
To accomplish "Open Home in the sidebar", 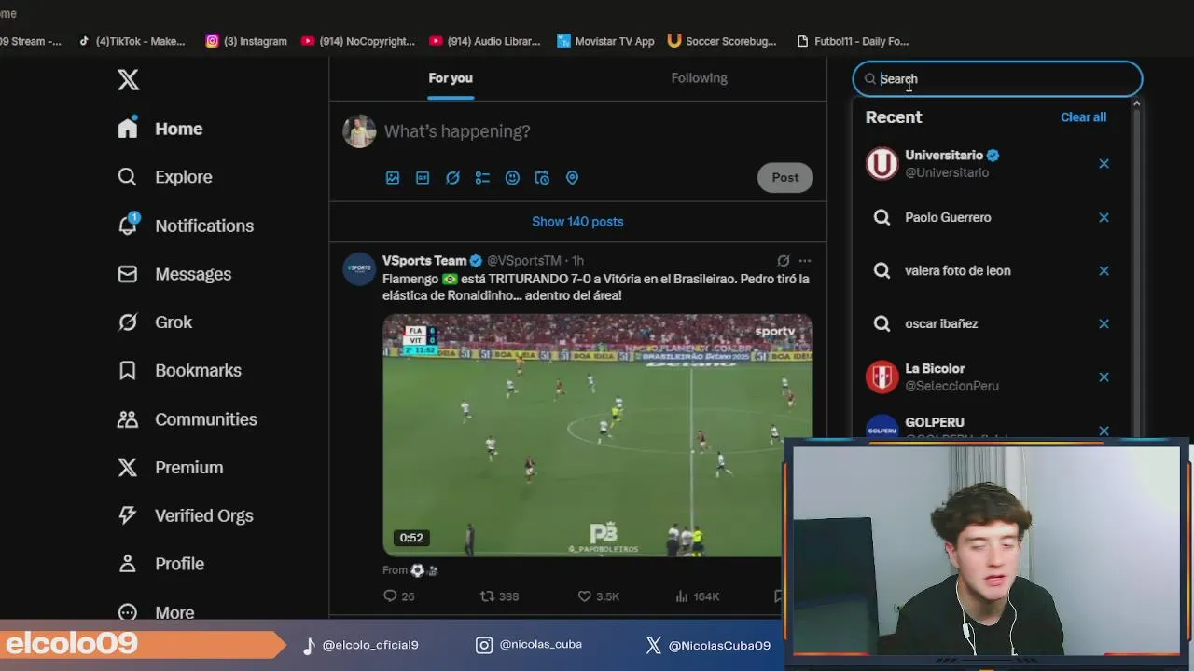I will click(160, 129).
